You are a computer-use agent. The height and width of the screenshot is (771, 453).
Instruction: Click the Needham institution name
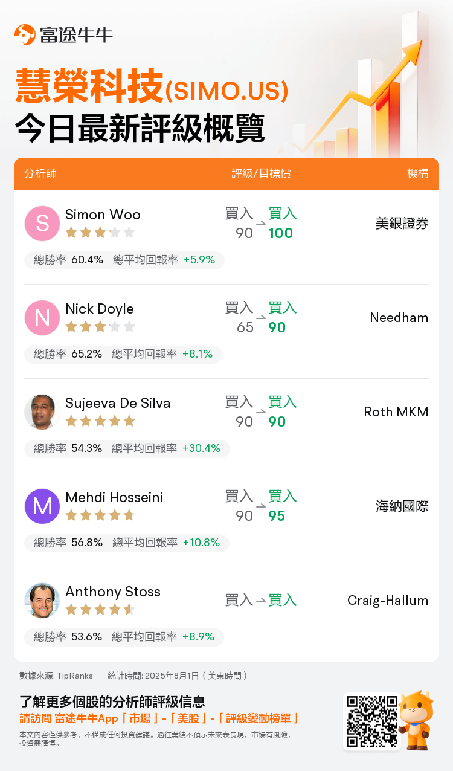[x=399, y=318]
